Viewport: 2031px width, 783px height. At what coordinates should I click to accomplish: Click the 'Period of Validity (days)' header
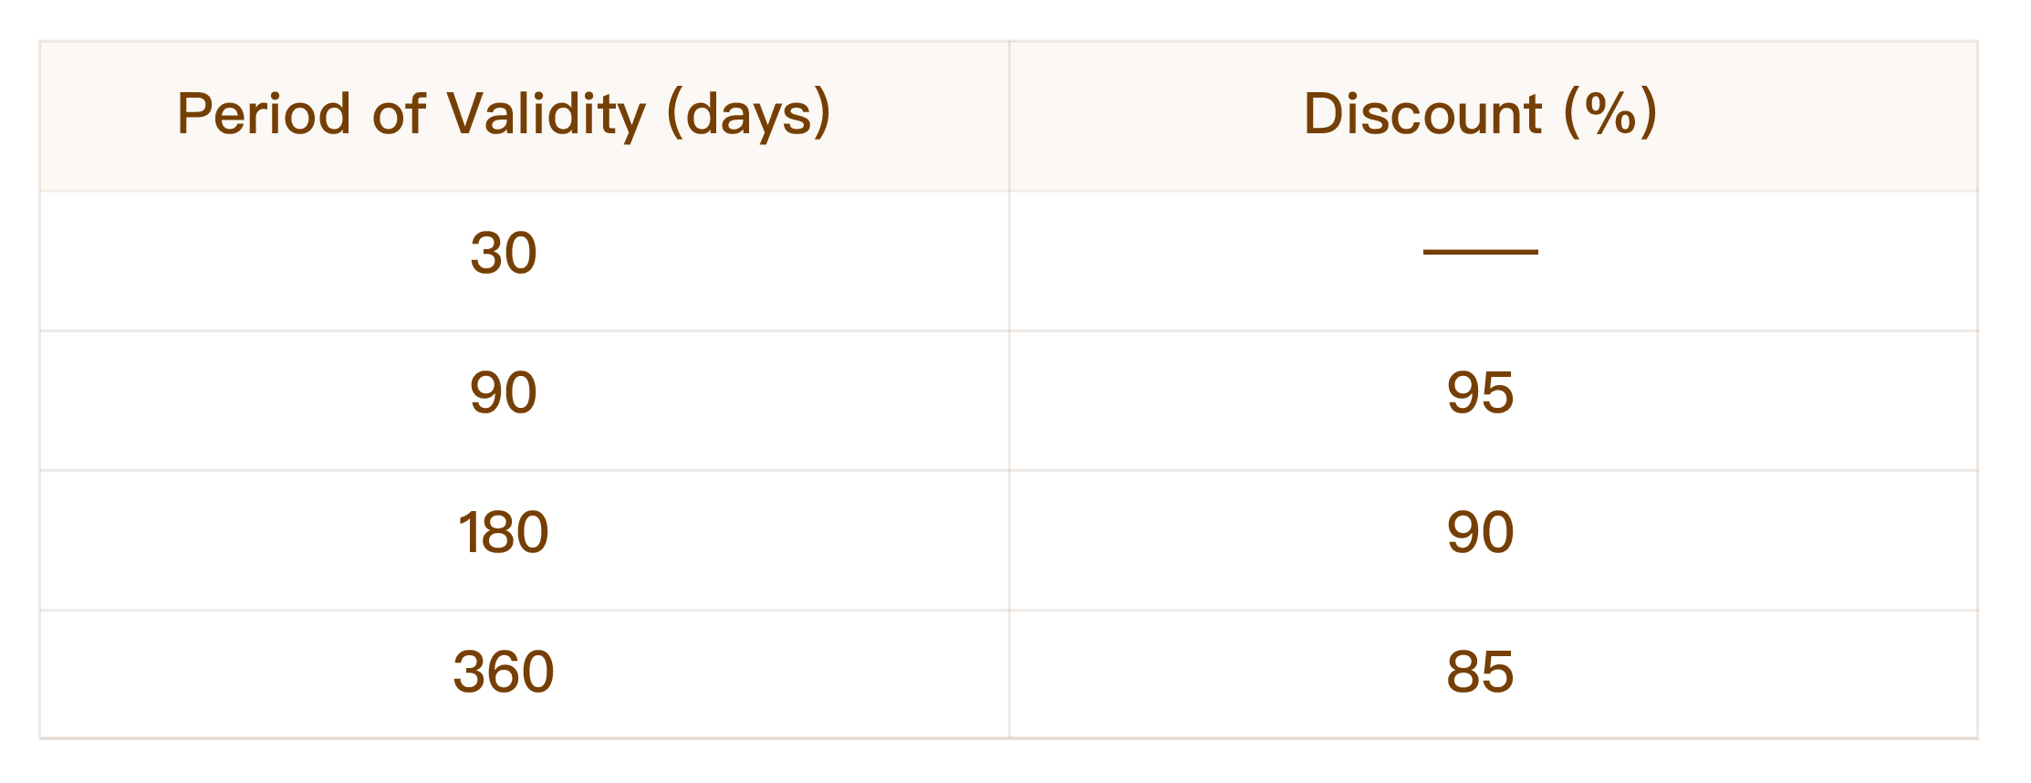(504, 115)
